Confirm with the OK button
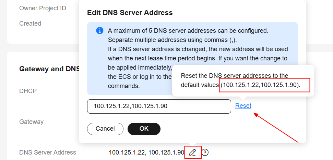 (x=144, y=129)
